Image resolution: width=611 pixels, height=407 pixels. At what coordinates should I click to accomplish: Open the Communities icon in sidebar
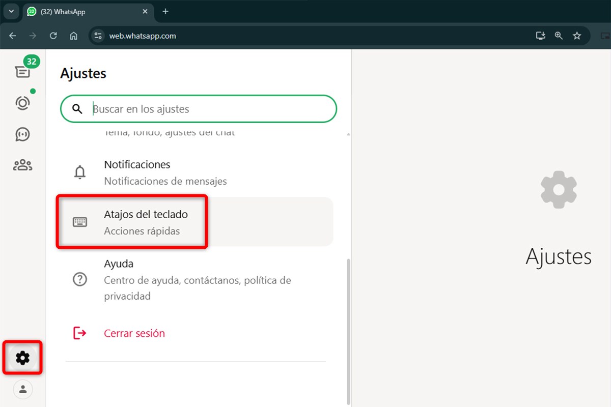point(23,165)
